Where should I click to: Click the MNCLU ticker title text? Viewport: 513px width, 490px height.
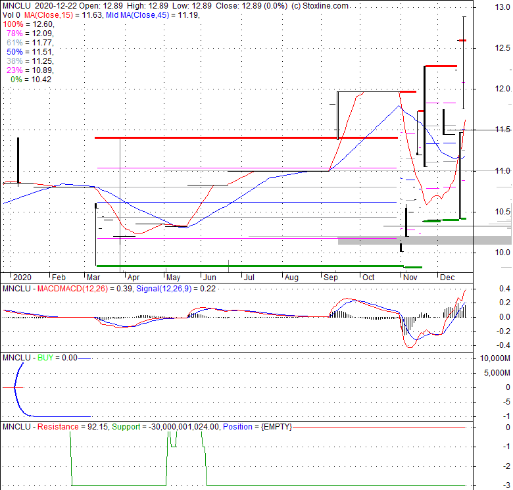(16, 6)
